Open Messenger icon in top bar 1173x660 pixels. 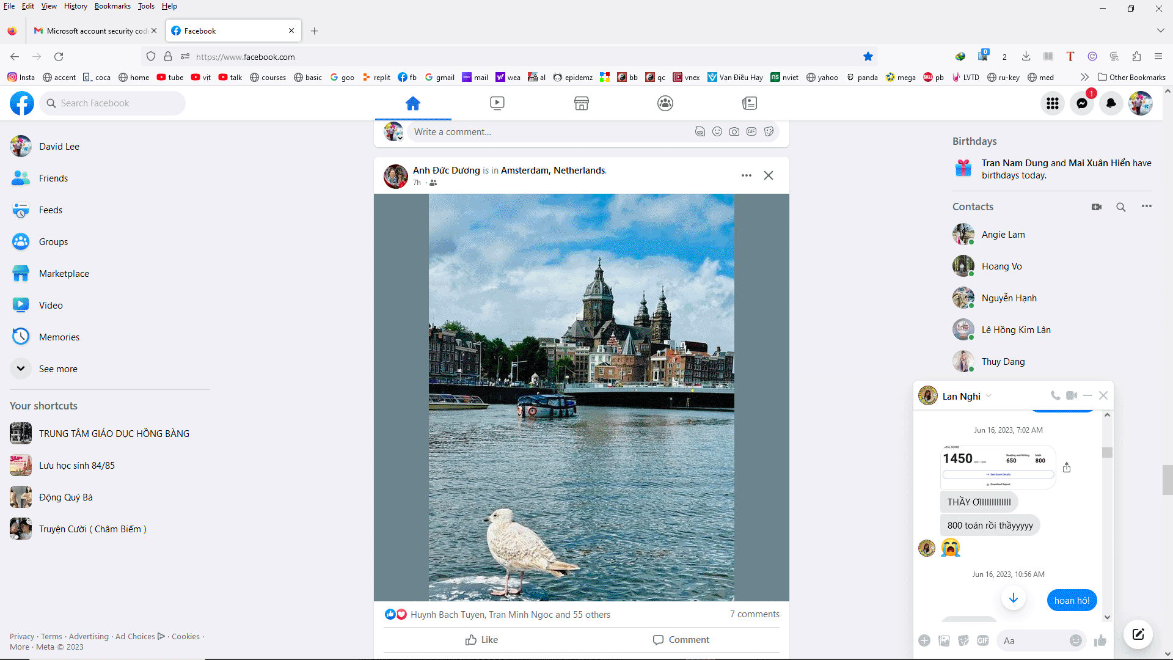pyautogui.click(x=1082, y=103)
